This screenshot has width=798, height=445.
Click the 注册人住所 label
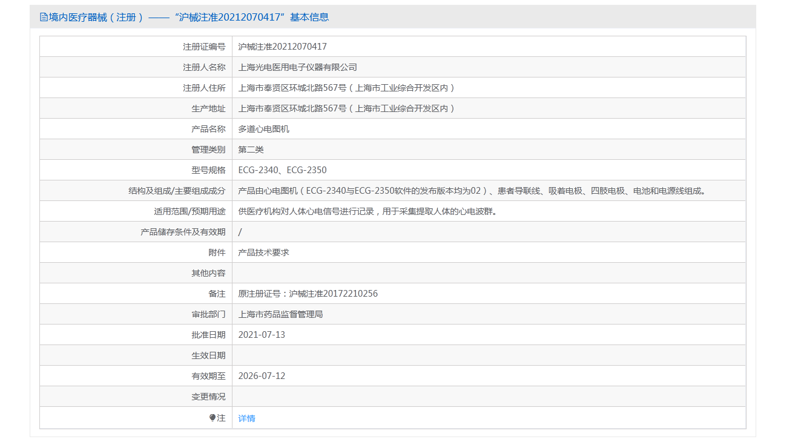coord(205,88)
